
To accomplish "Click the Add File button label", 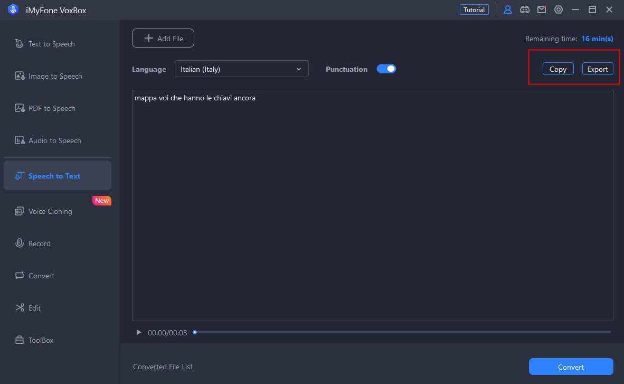I will 170,39.
